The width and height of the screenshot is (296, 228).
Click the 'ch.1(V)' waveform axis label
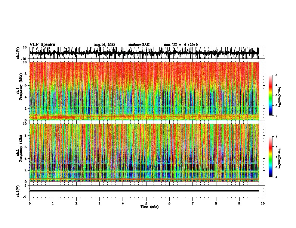18,53
